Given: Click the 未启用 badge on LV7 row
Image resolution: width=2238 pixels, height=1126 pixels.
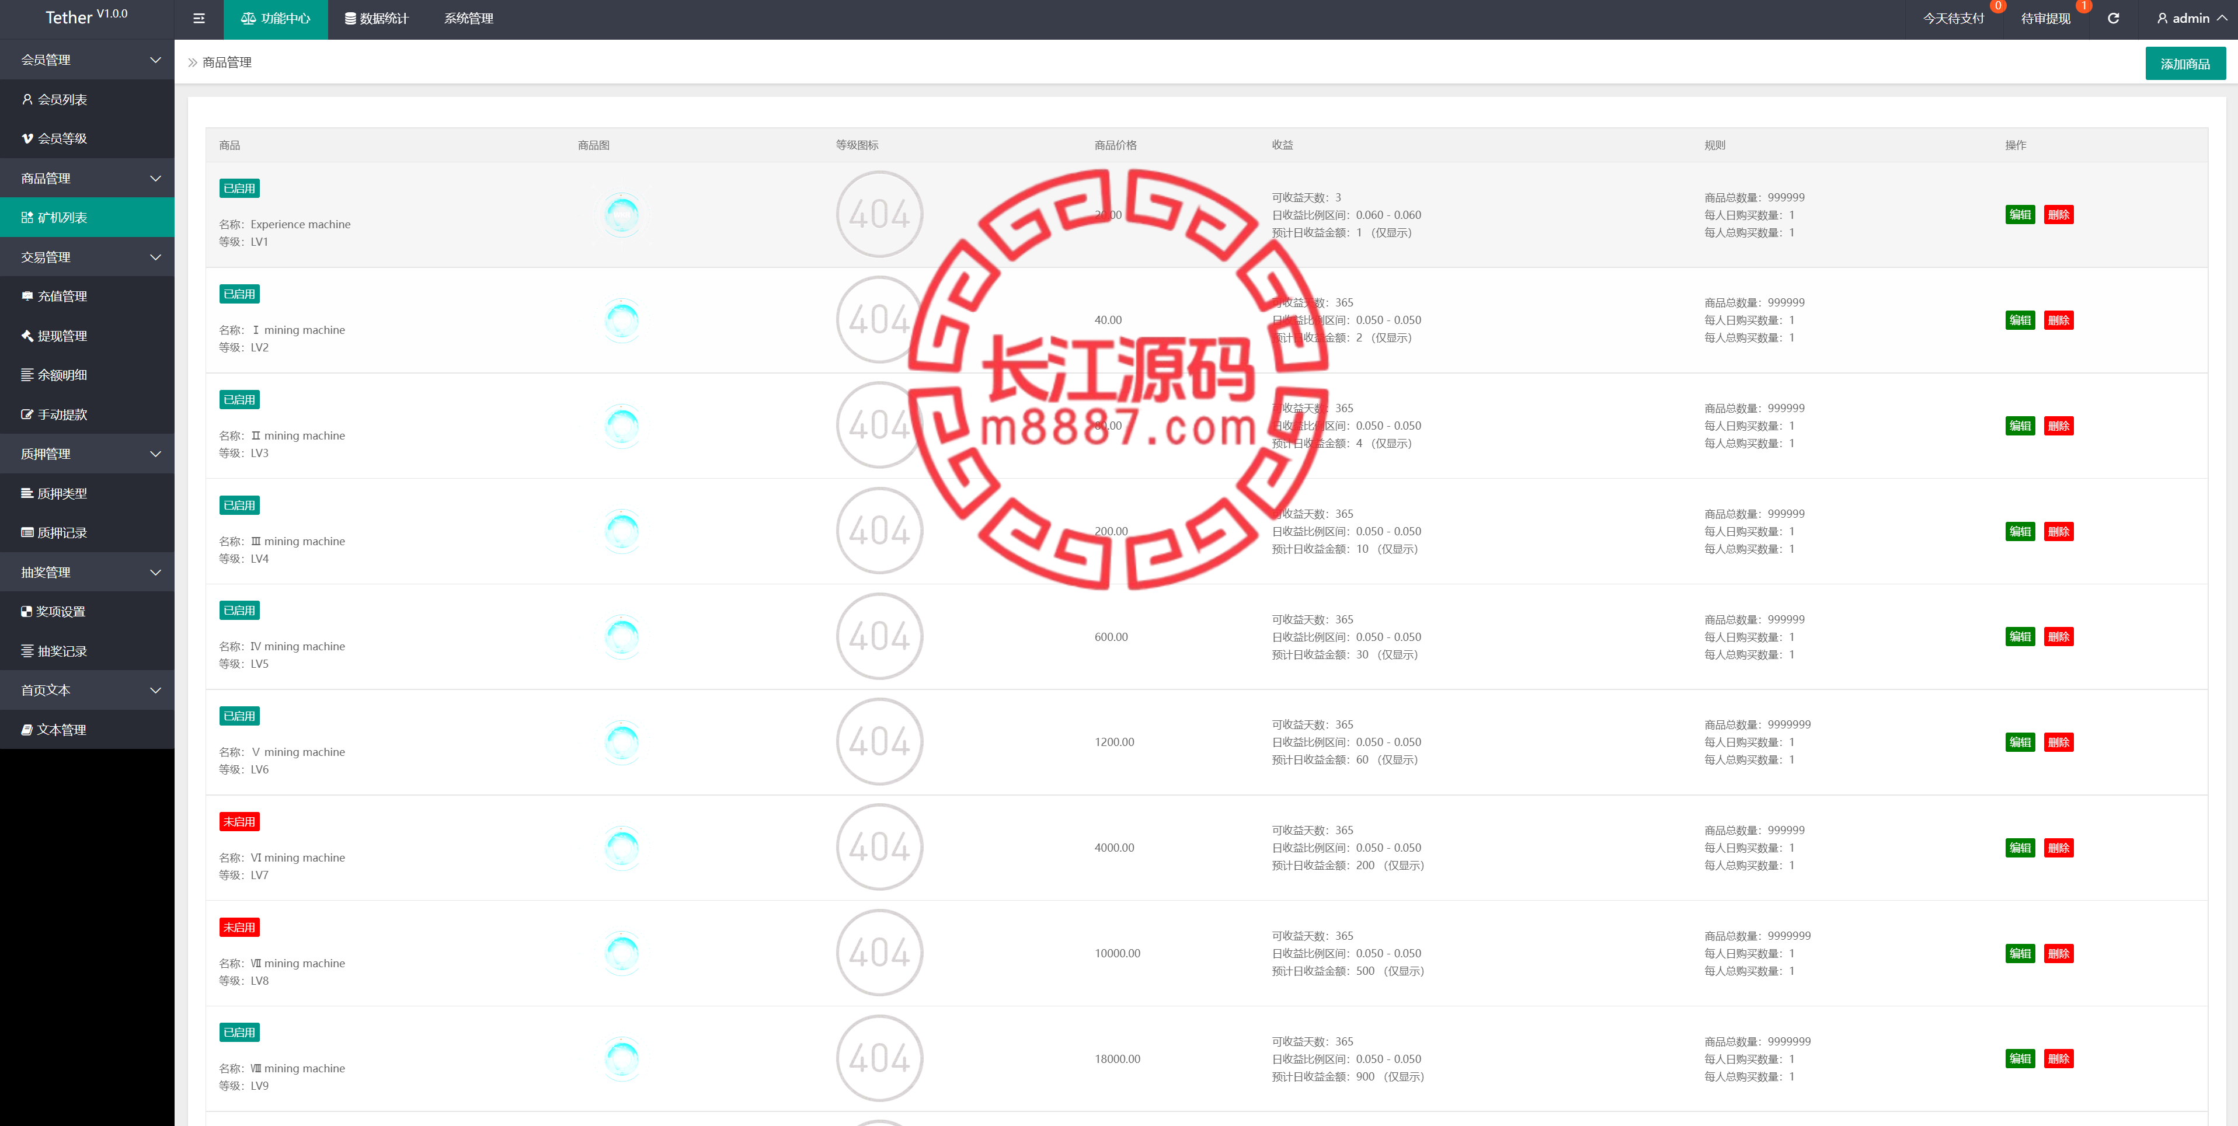Looking at the screenshot, I should [x=239, y=821].
